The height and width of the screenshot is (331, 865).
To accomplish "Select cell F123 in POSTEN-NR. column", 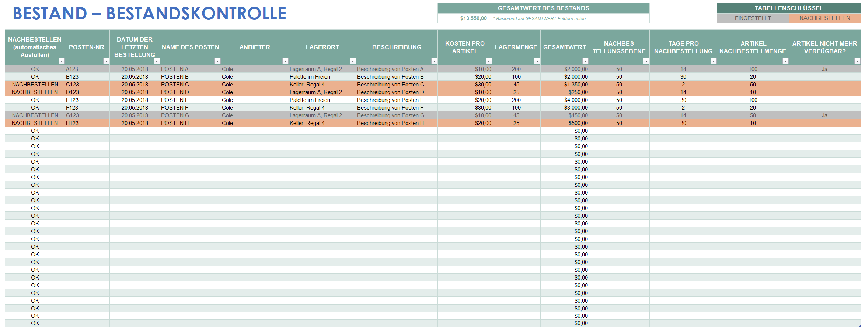I will click(87, 108).
